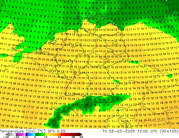
Task: Click the dark blue swatch in the color legend
Action: point(27,134)
